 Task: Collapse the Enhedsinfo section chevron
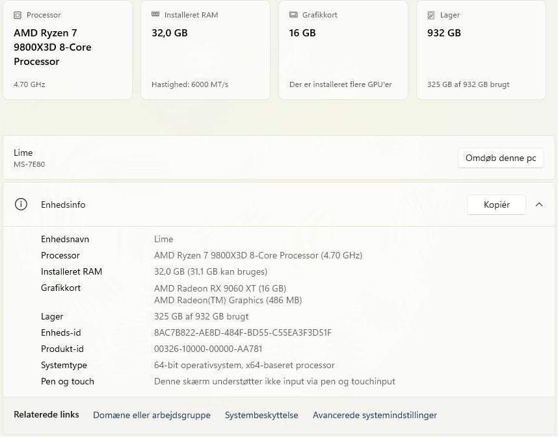click(539, 205)
